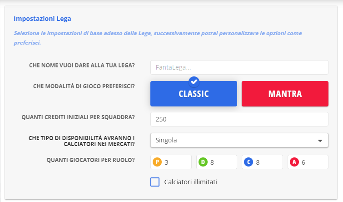Focus the league name FantaLega field
The height and width of the screenshot is (202, 343).
click(x=239, y=67)
